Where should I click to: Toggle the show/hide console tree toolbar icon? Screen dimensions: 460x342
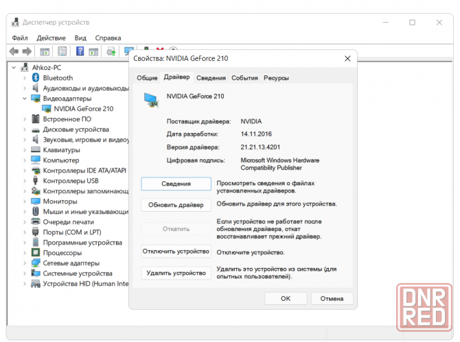pyautogui.click(x=45, y=51)
